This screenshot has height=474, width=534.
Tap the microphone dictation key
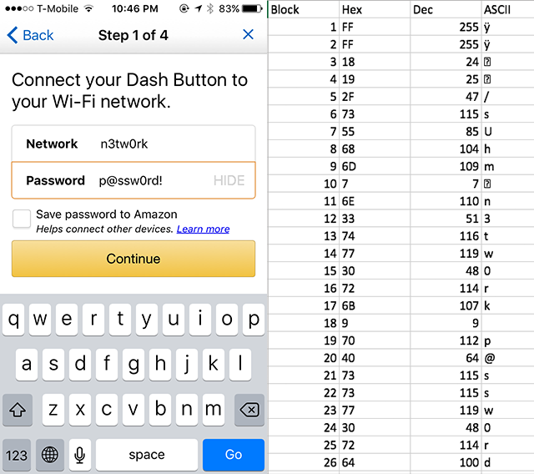pos(80,455)
